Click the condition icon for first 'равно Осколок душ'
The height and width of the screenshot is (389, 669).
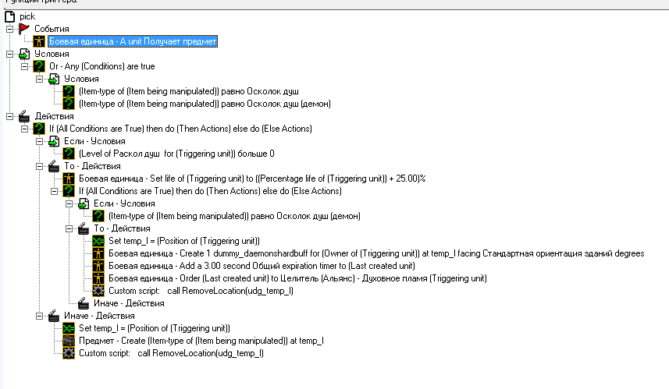[69, 91]
